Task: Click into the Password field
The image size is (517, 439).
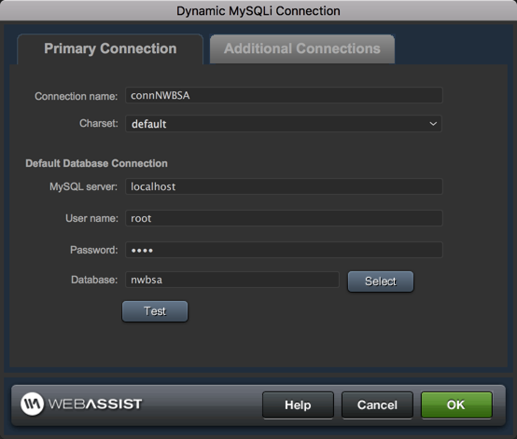Action: (x=284, y=250)
